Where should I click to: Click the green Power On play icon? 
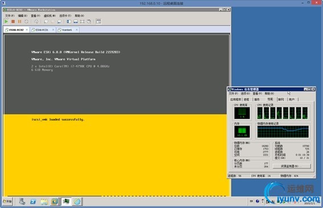coord(6,22)
